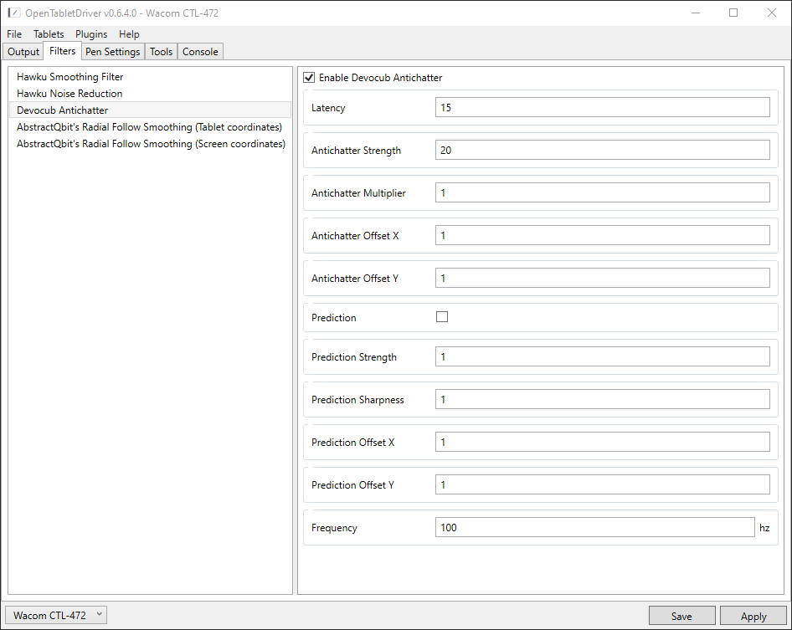Enable the Prediction checkbox
Screen dimensions: 792x630
442,317
